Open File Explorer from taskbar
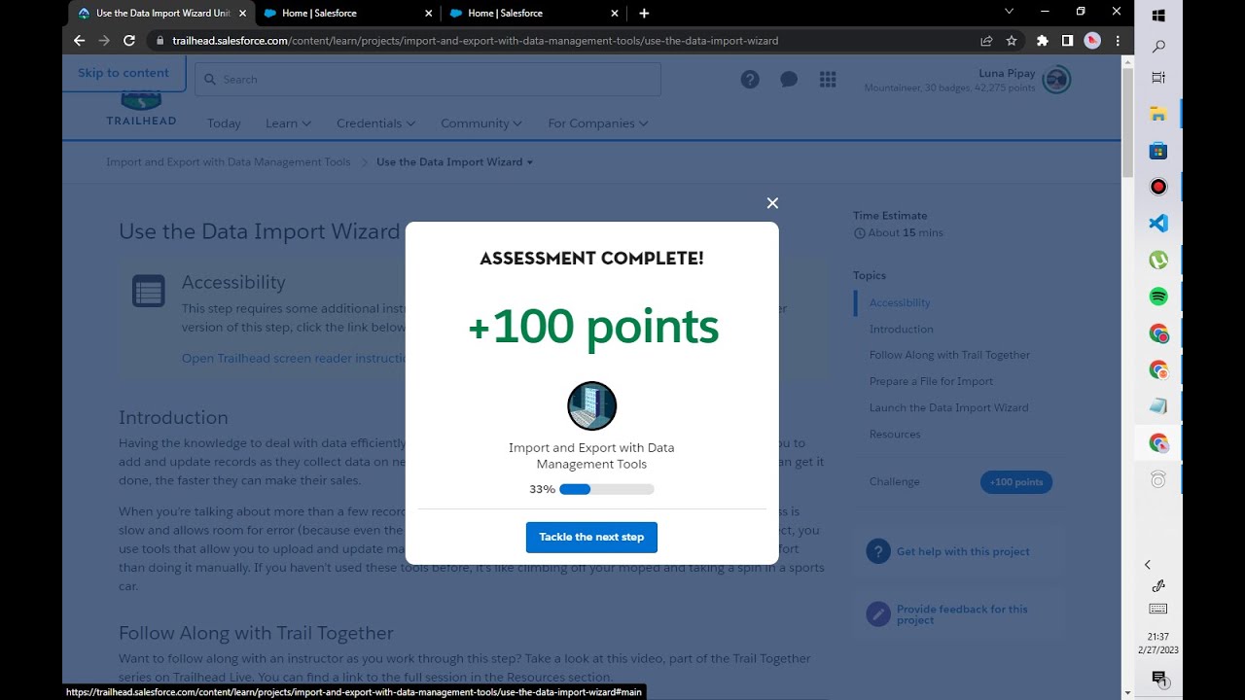1245x700 pixels. tap(1158, 114)
